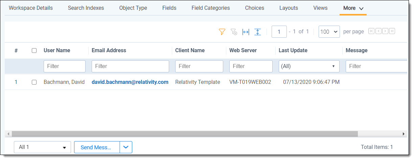The image size is (414, 160).
Task: Switch to the Search Indexes tab
Action: (x=86, y=8)
